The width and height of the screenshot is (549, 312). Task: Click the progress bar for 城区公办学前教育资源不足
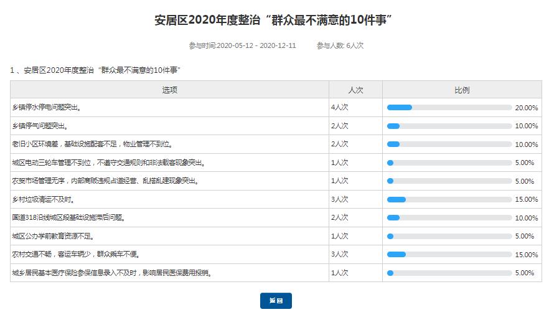(x=449, y=237)
